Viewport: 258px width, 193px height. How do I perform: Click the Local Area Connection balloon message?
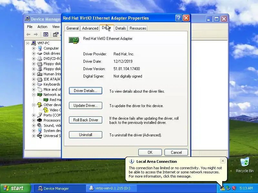pyautogui.click(x=175, y=172)
